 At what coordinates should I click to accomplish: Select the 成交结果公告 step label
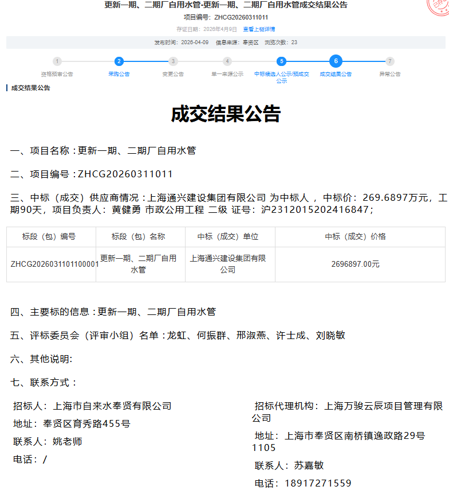coord(336,75)
